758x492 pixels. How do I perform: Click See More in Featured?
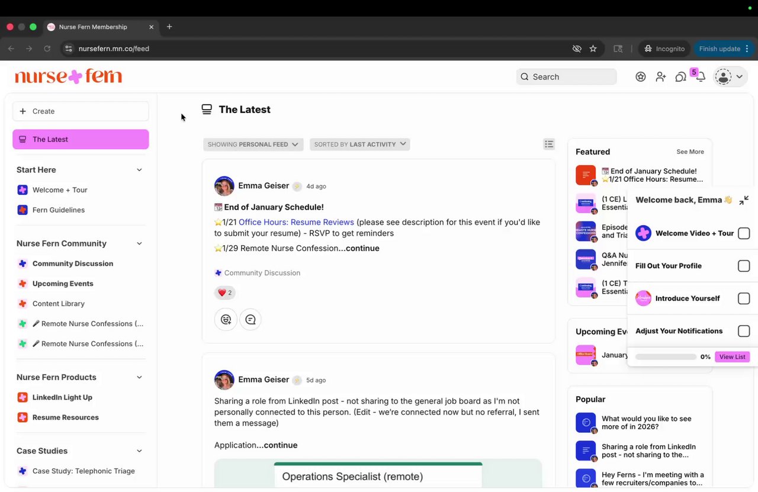point(690,152)
